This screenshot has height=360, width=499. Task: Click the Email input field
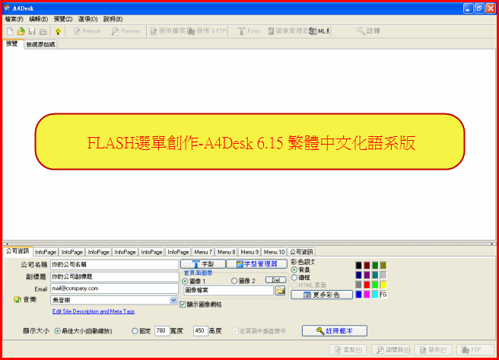point(114,289)
